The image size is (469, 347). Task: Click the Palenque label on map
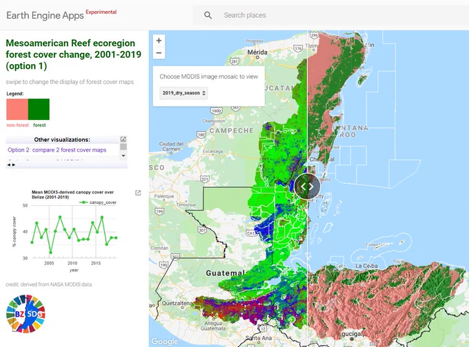(x=164, y=196)
